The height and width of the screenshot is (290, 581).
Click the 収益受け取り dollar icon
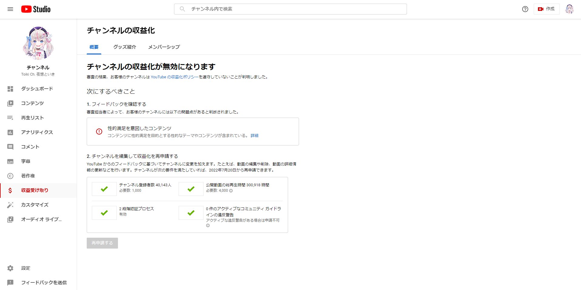click(x=10, y=191)
